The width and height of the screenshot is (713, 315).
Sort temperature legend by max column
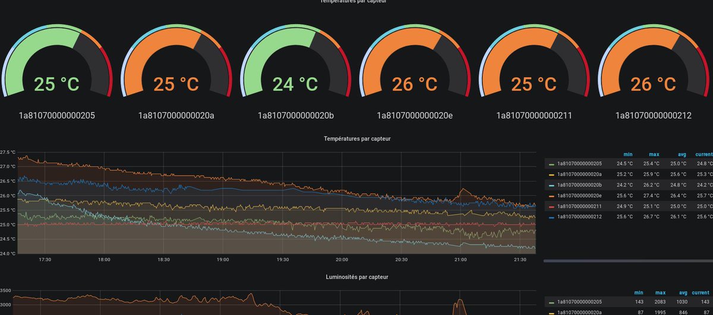coord(654,154)
